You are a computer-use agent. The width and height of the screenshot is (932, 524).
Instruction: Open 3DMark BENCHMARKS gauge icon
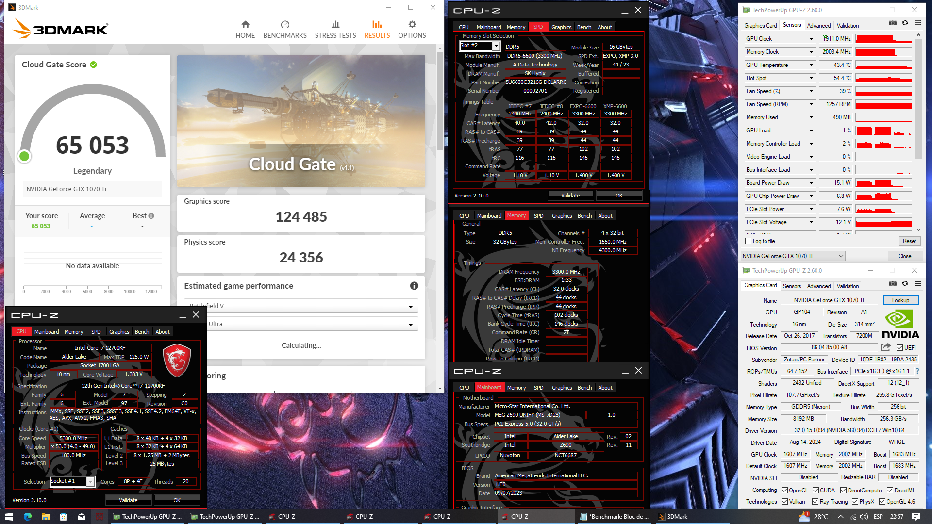pos(285,24)
